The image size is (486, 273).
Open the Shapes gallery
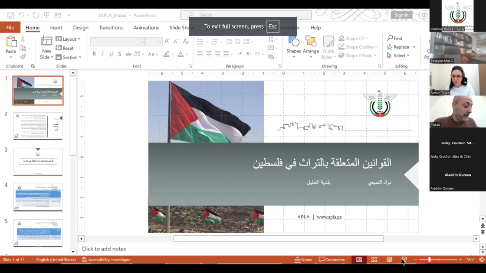(x=294, y=42)
